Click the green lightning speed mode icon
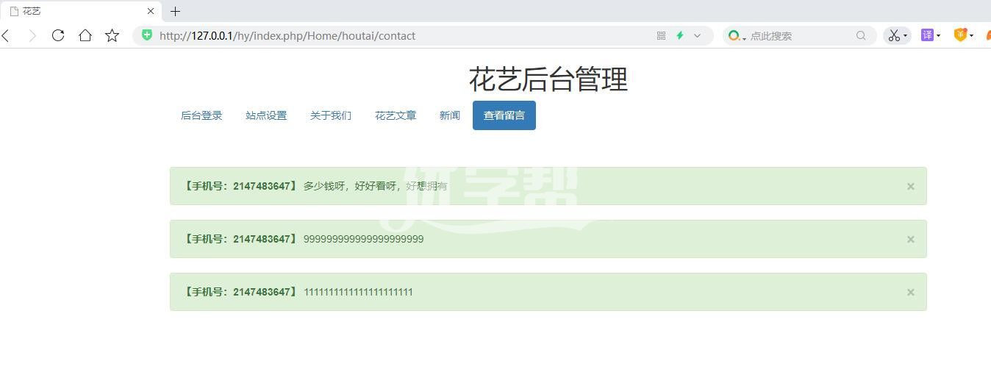This screenshot has width=991, height=383. (680, 35)
